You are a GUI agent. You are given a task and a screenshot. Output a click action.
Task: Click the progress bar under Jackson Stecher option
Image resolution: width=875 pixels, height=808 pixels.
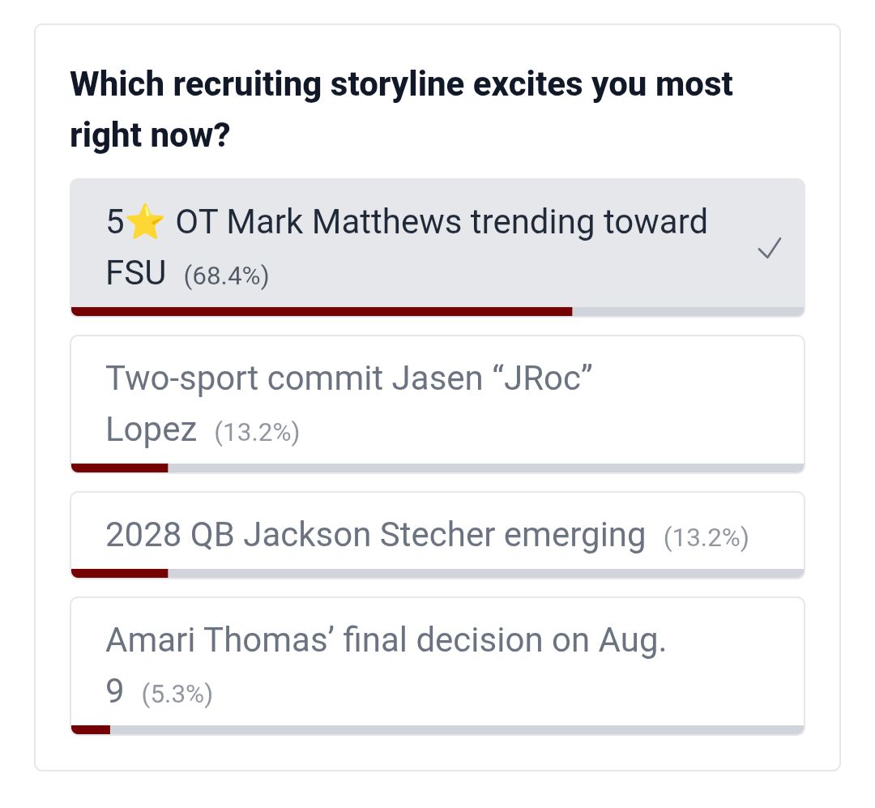[437, 574]
